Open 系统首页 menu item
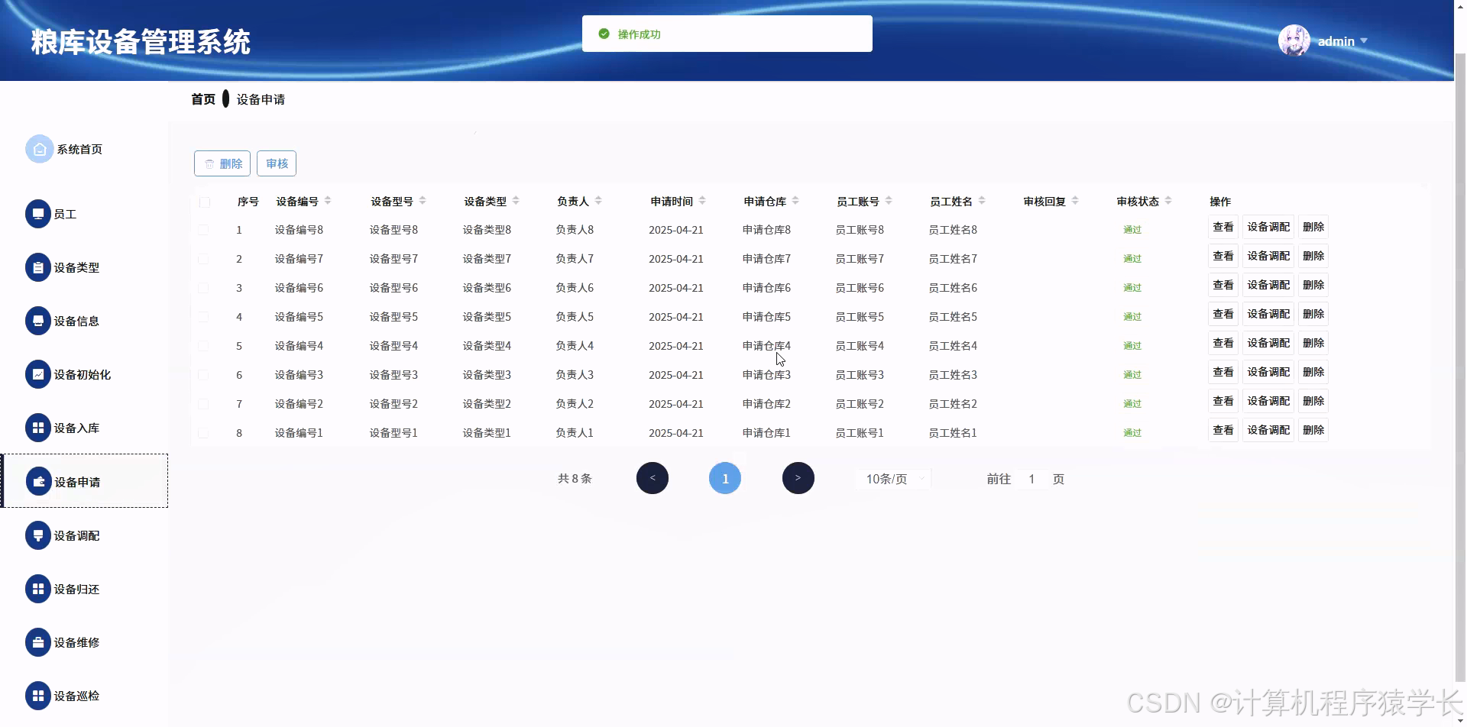Viewport: 1467px width, 727px height. pyautogui.click(x=79, y=149)
